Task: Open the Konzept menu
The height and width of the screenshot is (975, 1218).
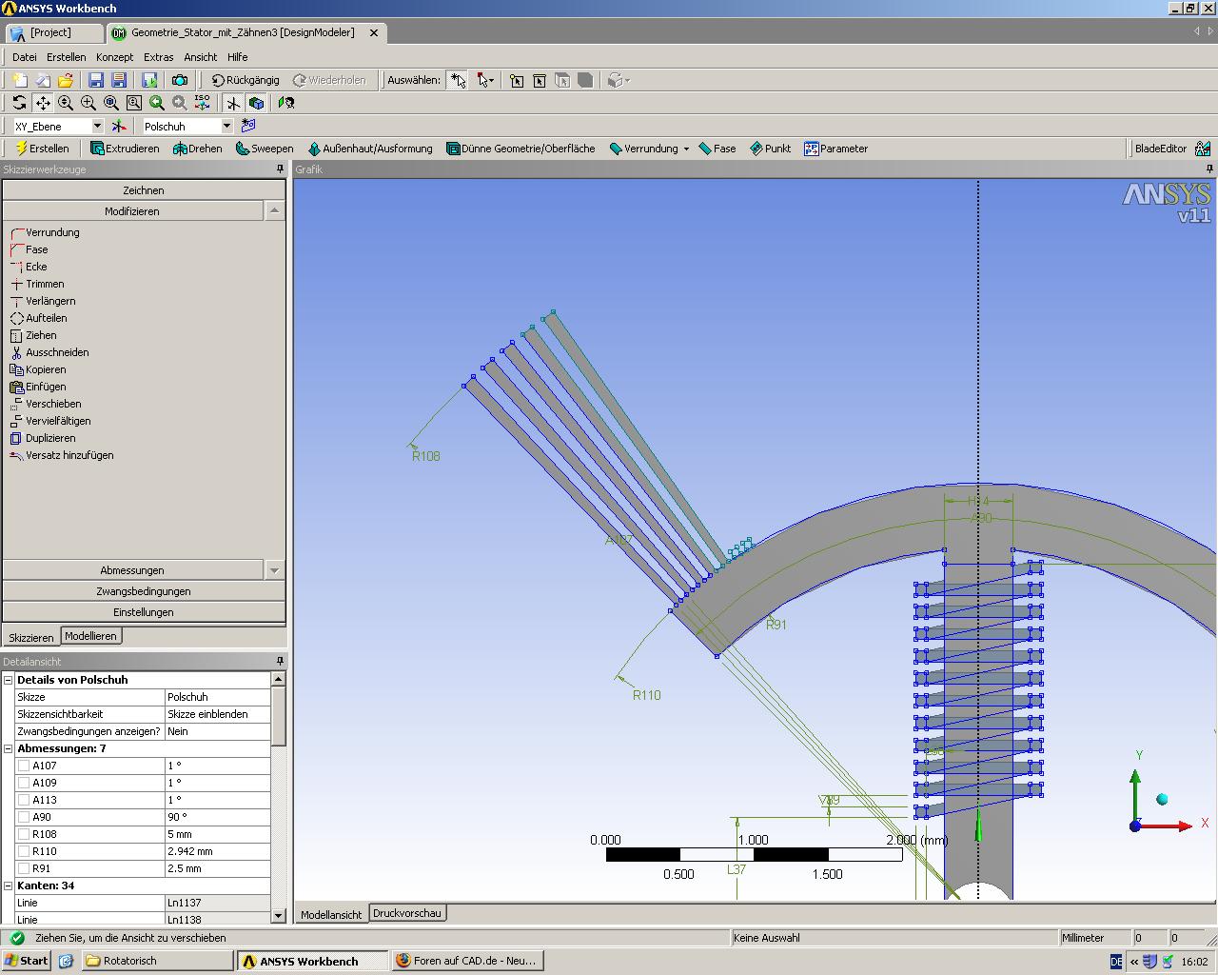Action: pyautogui.click(x=114, y=57)
